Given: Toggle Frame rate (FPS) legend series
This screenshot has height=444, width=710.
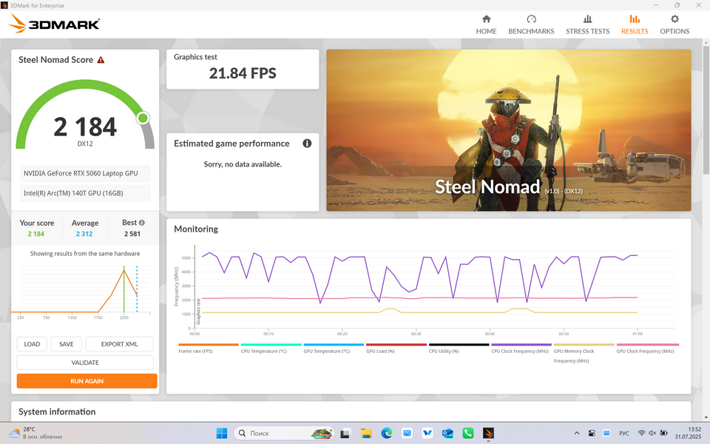Looking at the screenshot, I should point(208,349).
